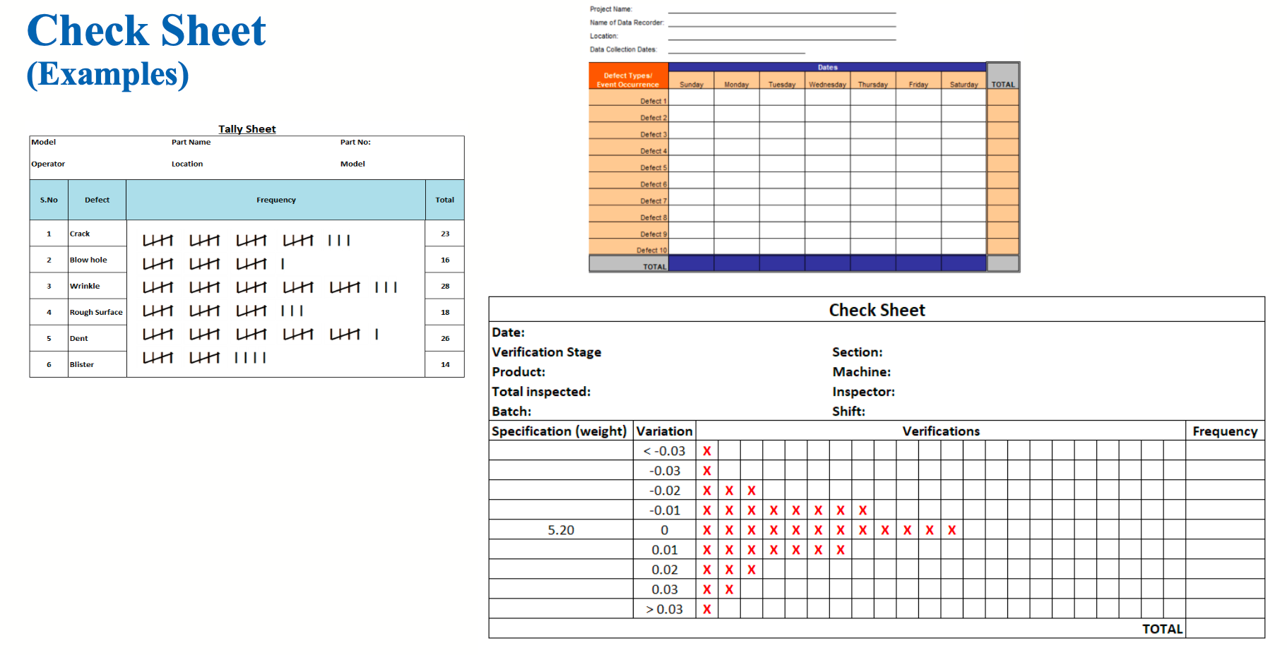Click the red X in the '> 0.03' row
The height and width of the screenshot is (655, 1287).
(x=706, y=609)
